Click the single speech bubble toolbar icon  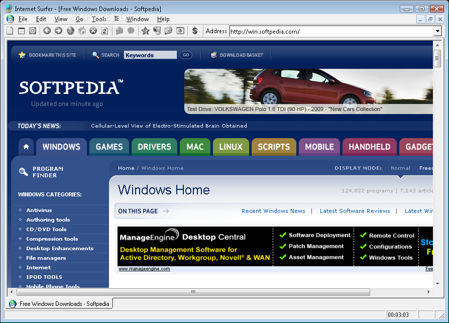(x=131, y=31)
